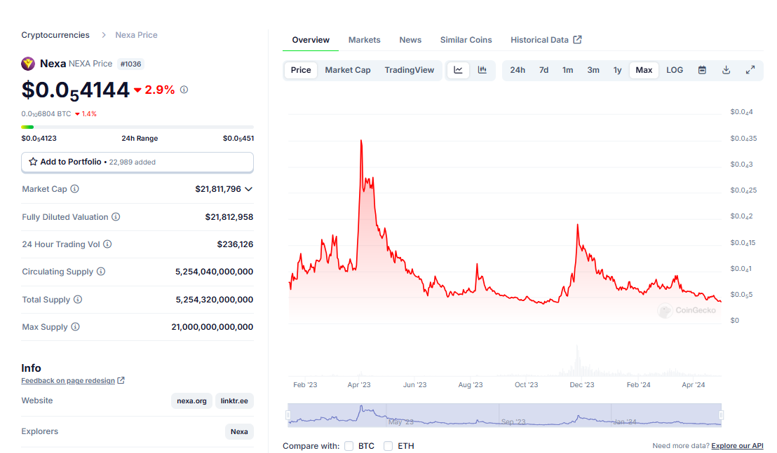Show Max Supply info icon

75,326
